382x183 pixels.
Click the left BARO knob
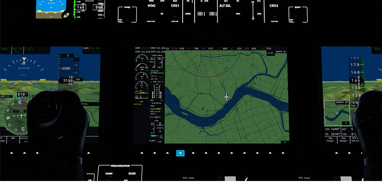[x=127, y=15]
